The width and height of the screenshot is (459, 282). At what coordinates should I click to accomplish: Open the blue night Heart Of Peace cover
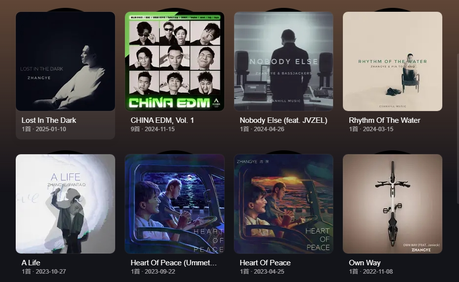pos(175,204)
